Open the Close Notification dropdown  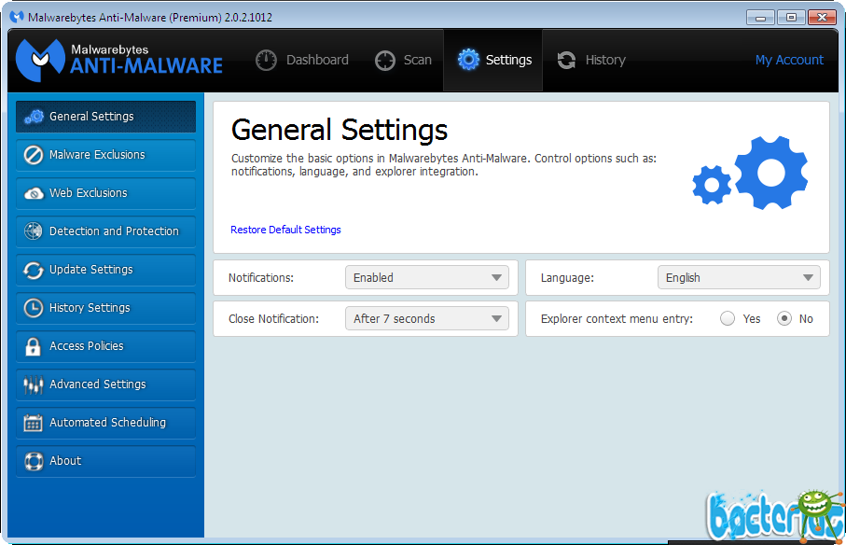427,318
